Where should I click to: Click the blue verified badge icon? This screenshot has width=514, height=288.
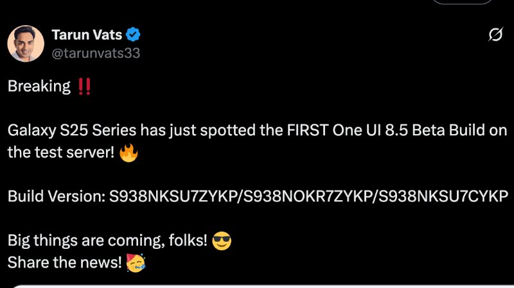click(134, 35)
